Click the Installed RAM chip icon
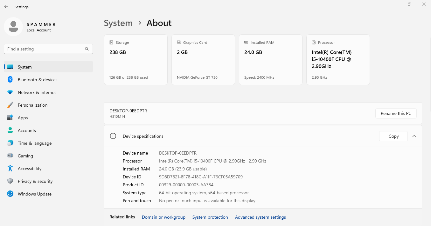Viewport: 431px width, 226px height. click(x=246, y=43)
